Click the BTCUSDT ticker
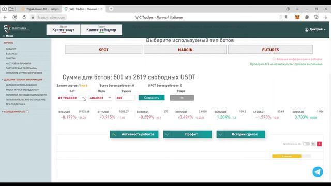This screenshot has height=186, width=331. point(74,115)
